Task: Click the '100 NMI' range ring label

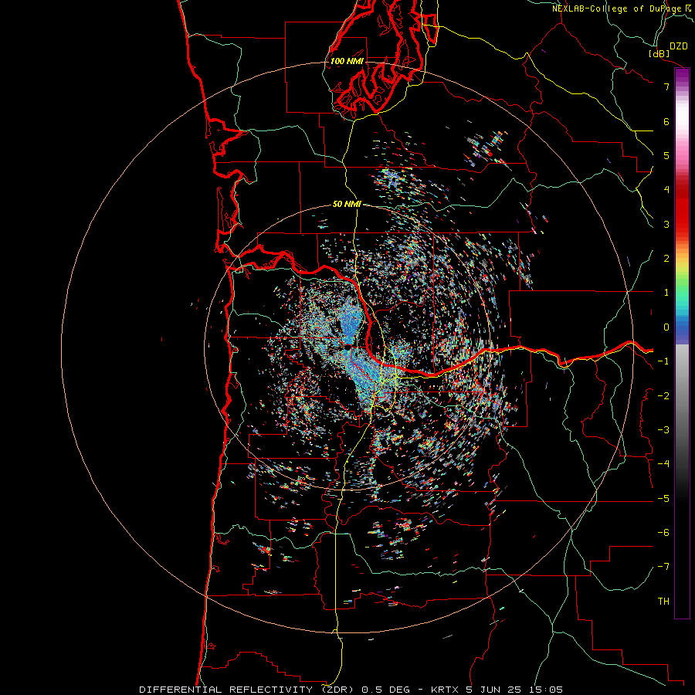Action: (x=347, y=61)
